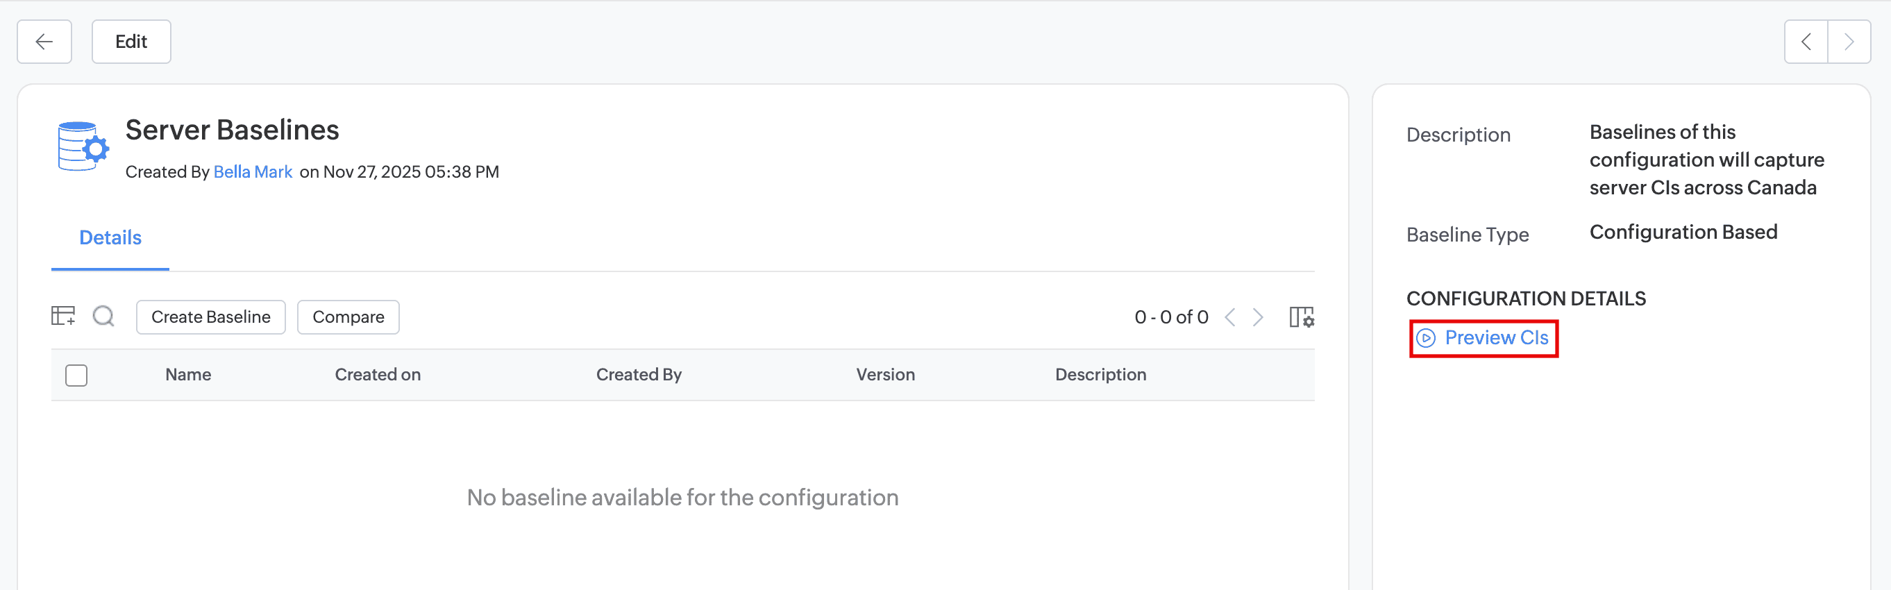Click the Version column header
This screenshot has width=1891, height=590.
pos(884,375)
